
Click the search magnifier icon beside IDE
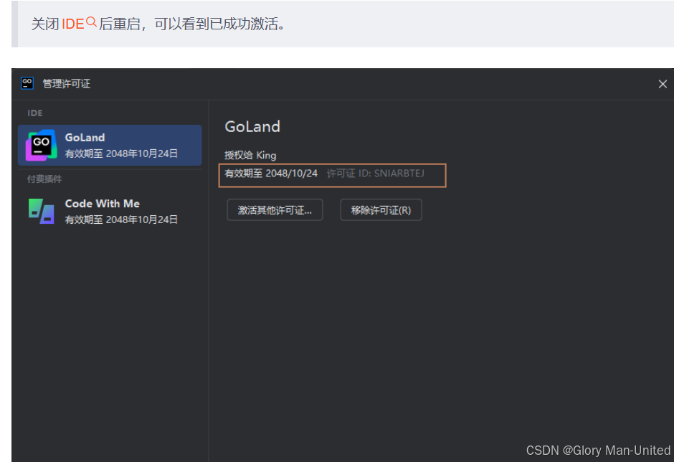point(91,22)
